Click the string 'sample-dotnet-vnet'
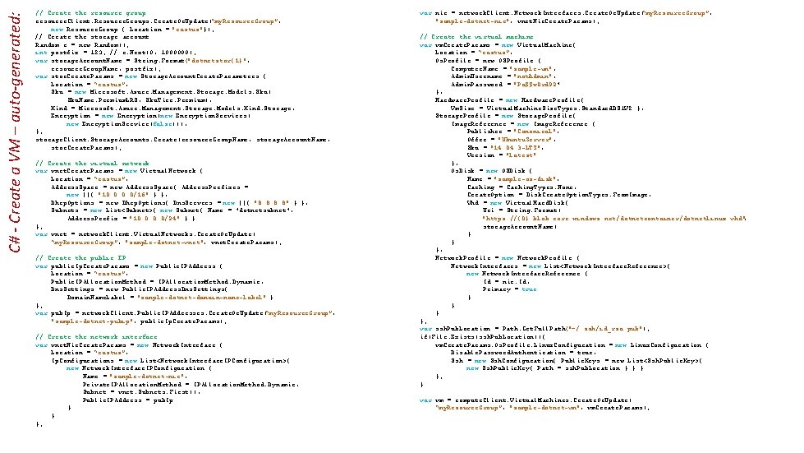Screen dimensions: 804x453 [x=164, y=243]
